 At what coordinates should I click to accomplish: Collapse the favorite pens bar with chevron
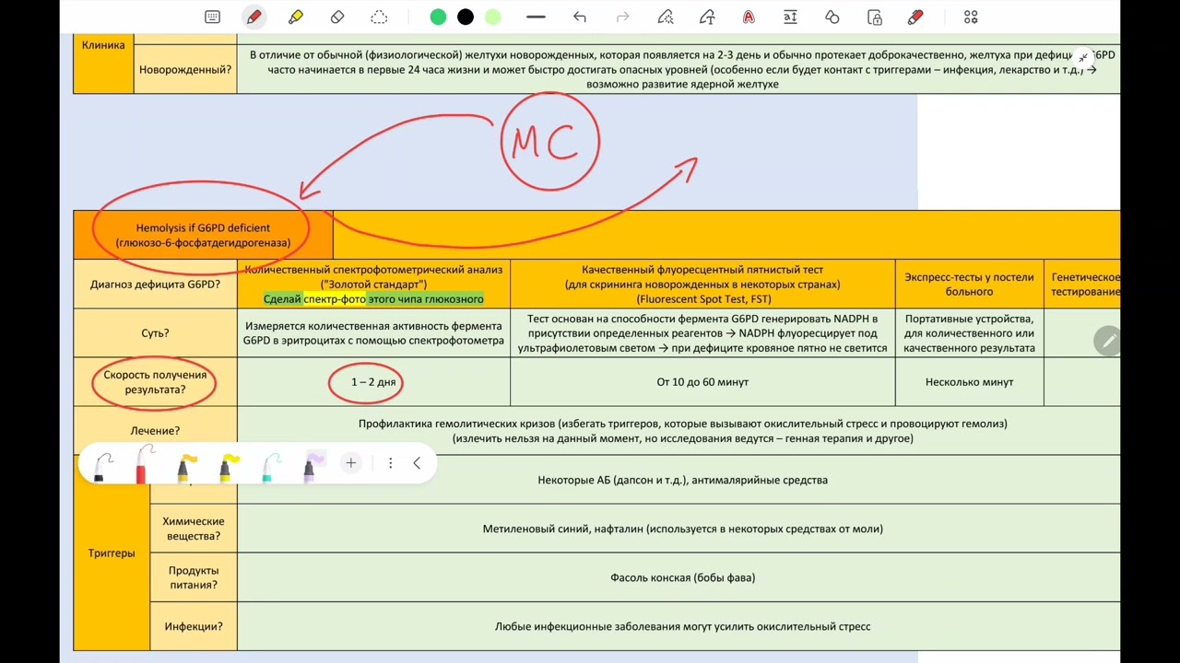(x=417, y=463)
